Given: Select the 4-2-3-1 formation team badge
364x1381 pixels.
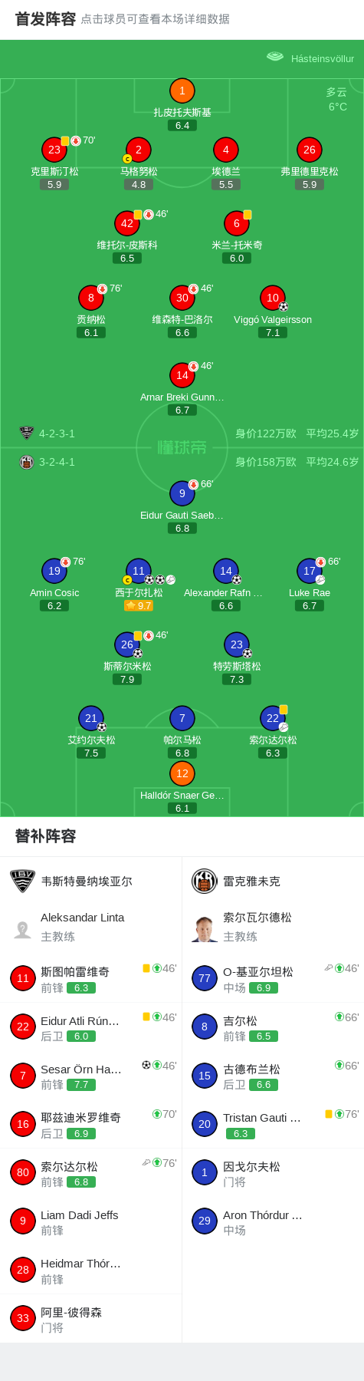Looking at the screenshot, I should (x=27, y=433).
